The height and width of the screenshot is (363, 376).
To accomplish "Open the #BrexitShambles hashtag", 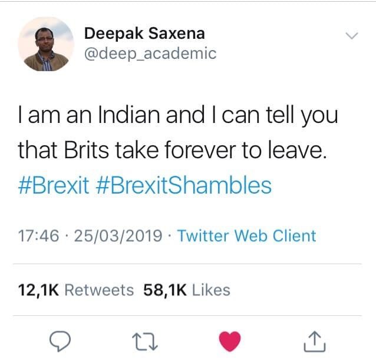I will (183, 186).
